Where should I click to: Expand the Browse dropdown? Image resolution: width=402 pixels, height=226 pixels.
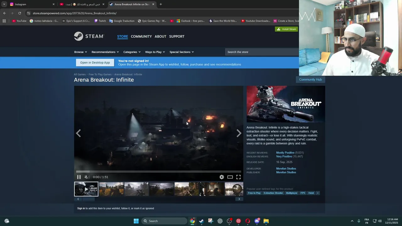[80, 52]
